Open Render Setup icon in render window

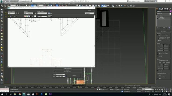[49, 13]
